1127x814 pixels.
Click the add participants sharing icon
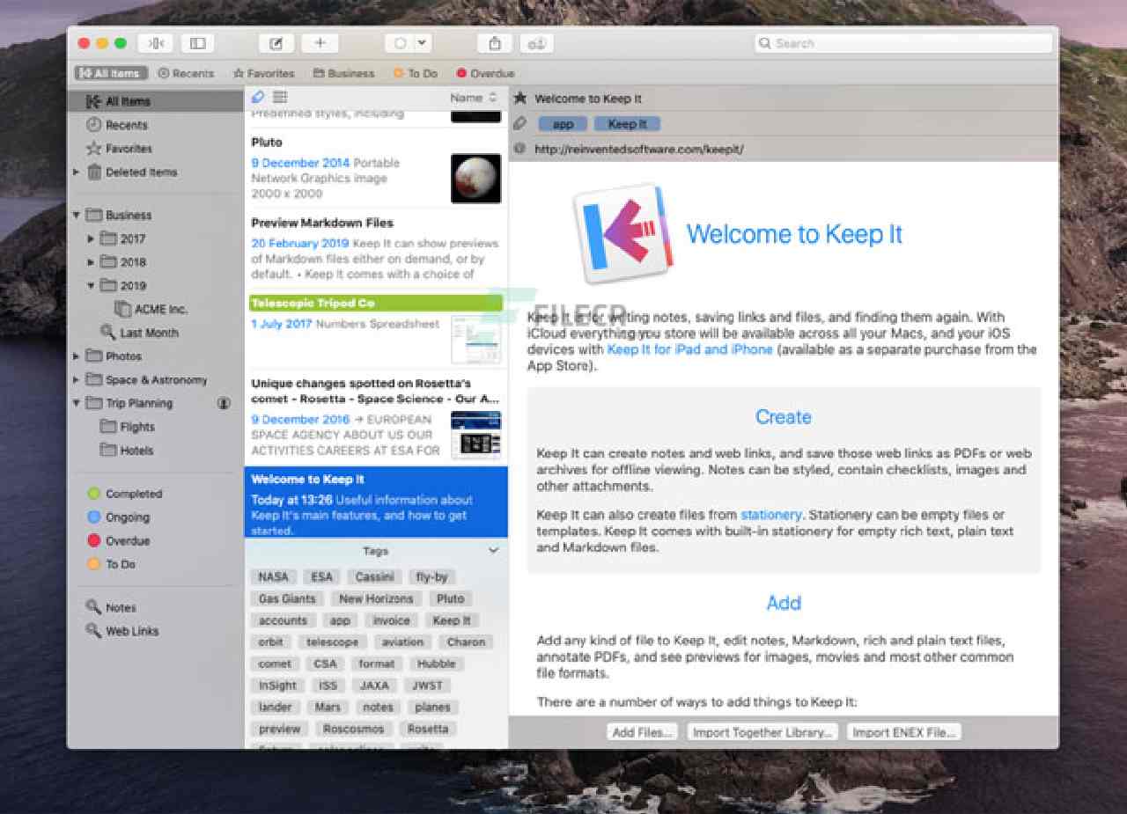537,43
